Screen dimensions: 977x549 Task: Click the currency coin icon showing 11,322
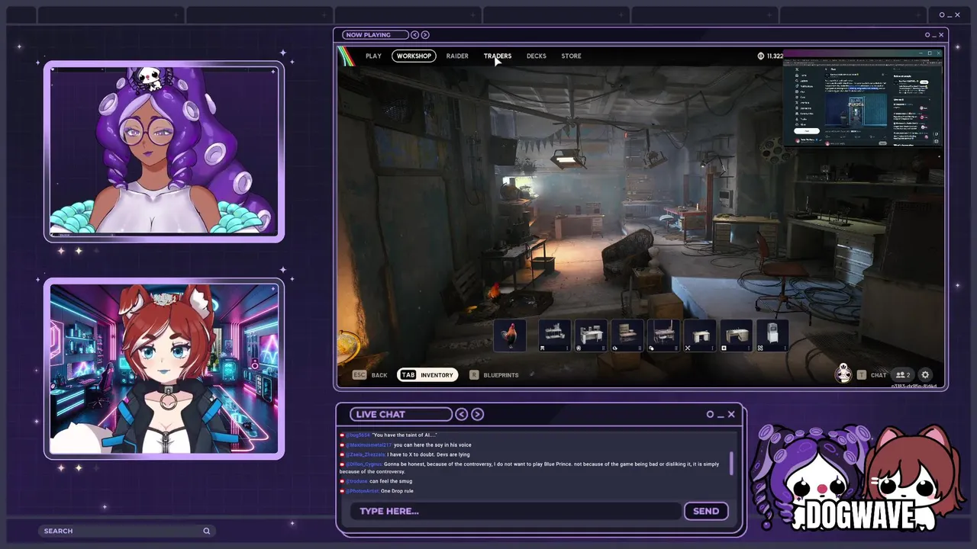point(760,56)
